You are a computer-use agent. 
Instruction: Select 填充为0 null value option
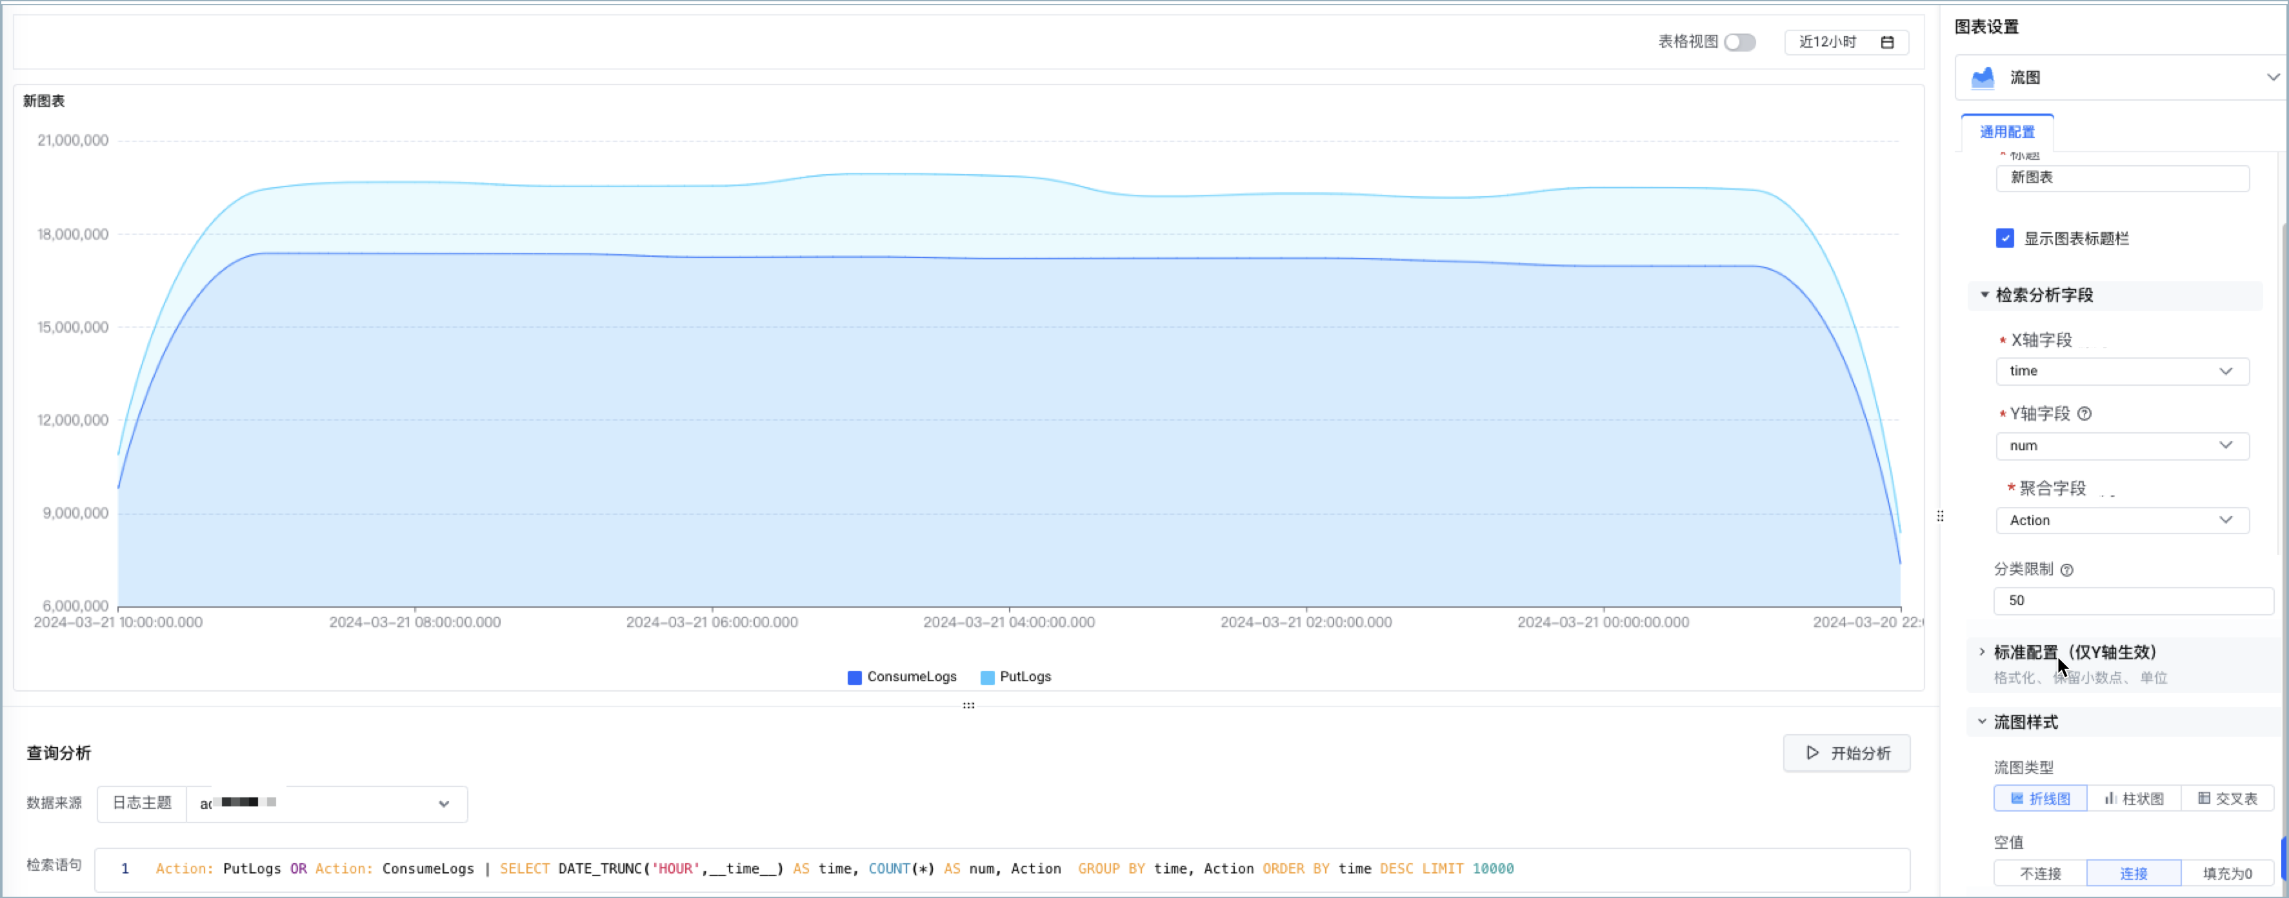pos(2227,873)
